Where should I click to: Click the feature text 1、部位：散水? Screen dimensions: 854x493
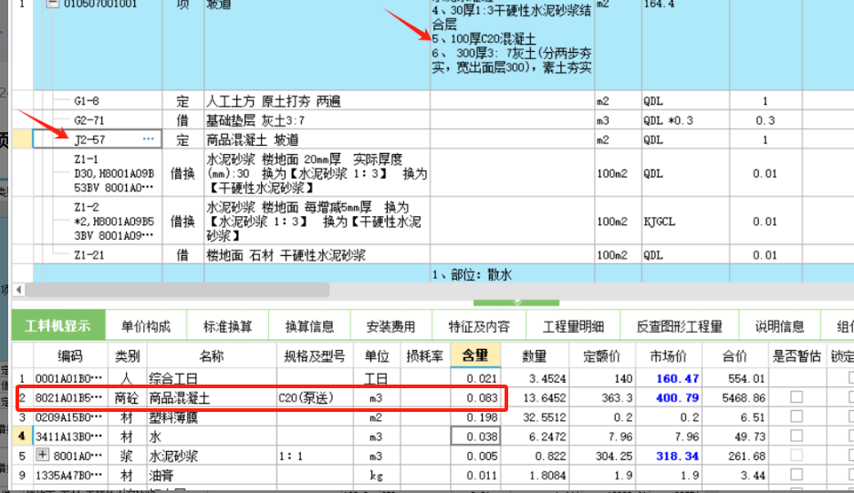click(x=473, y=275)
